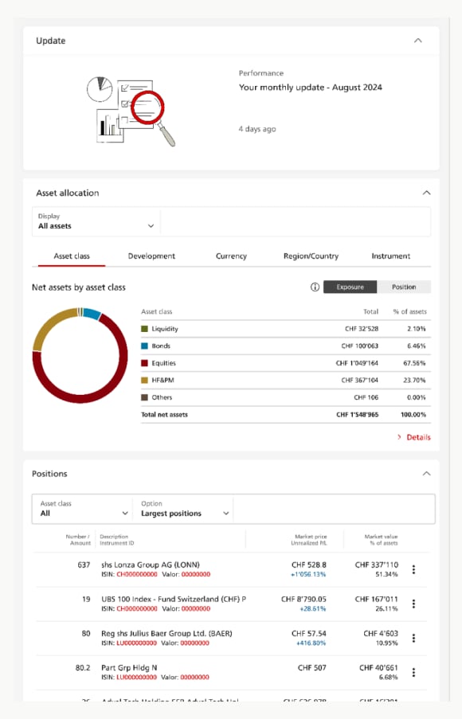Screen dimensions: 462x719
Task: Collapse the Positions section
Action: 426,473
